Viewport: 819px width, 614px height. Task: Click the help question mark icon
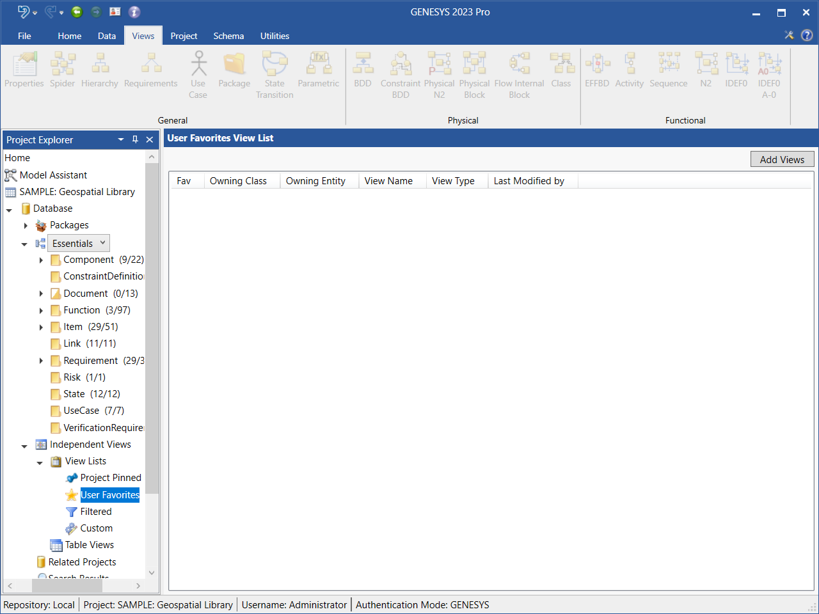pos(807,35)
